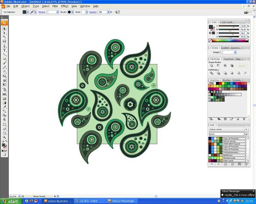Select the Eyedropper tool
Image resolution: width=256 pixels, height=204 pixels.
click(x=4, y=107)
